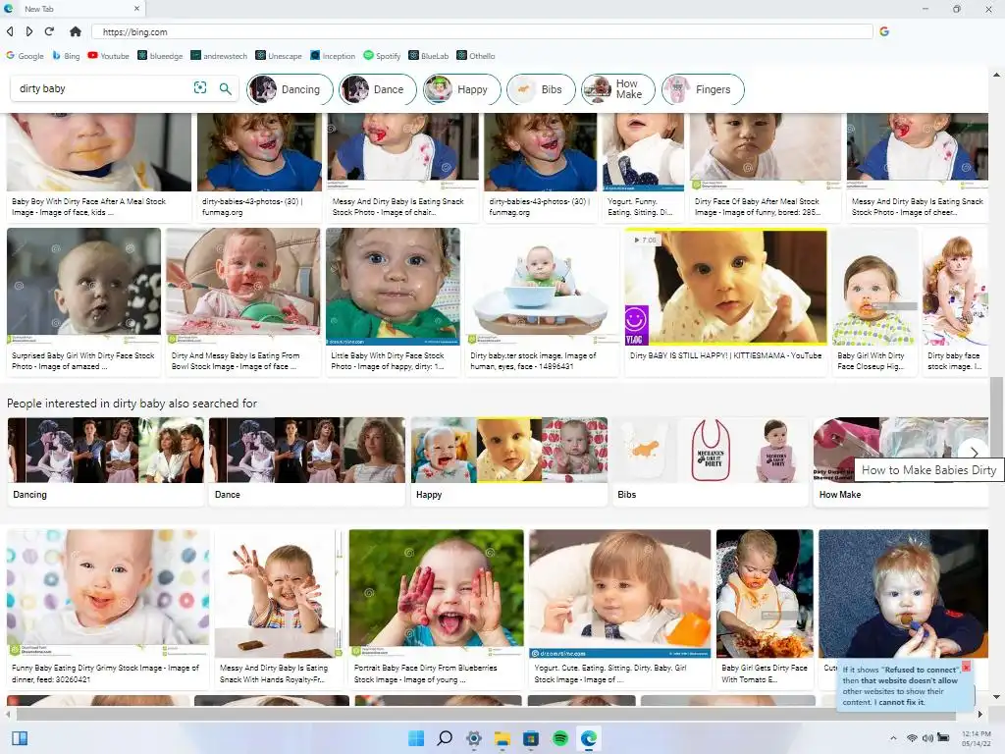Show more related searches with right chevron
Screen dimensions: 1005x754
(x=974, y=452)
